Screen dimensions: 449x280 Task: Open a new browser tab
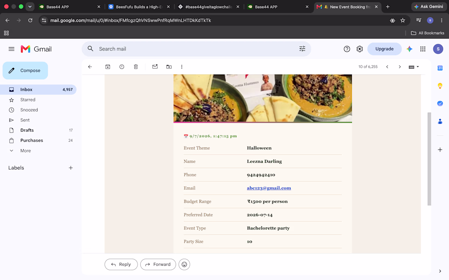click(388, 7)
